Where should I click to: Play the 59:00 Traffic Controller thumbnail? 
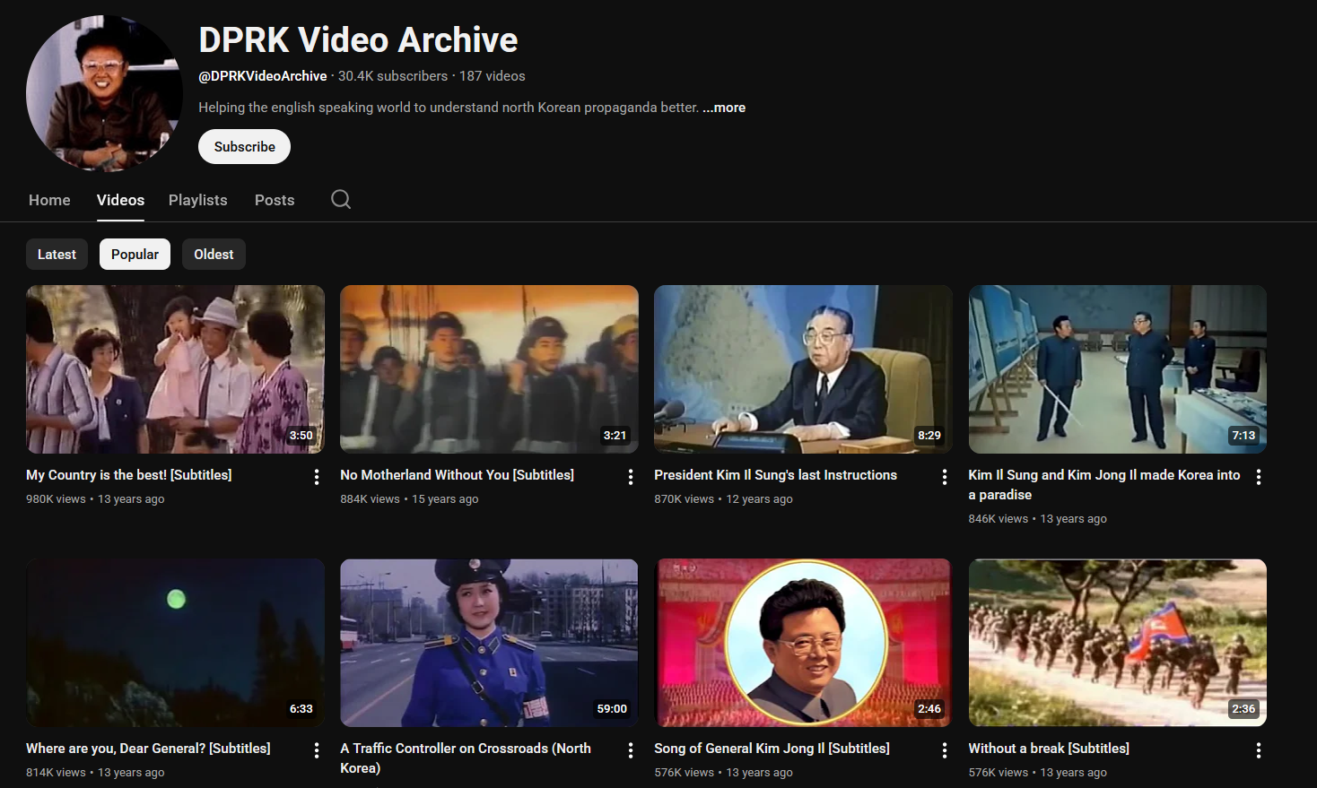click(x=489, y=643)
